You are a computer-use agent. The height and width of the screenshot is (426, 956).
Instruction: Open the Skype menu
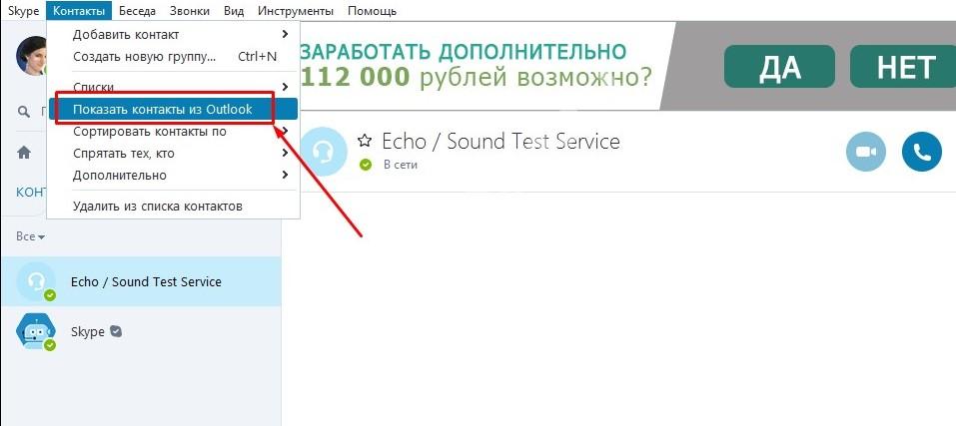coord(23,11)
